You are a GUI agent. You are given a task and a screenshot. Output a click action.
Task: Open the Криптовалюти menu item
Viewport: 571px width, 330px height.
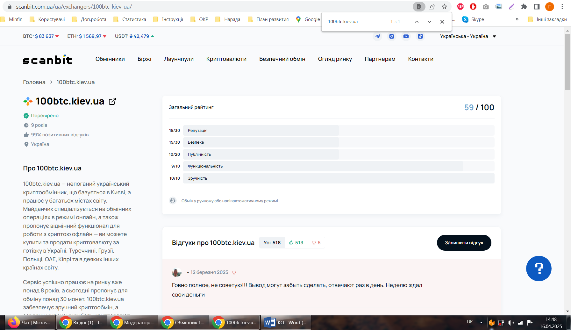(x=226, y=59)
